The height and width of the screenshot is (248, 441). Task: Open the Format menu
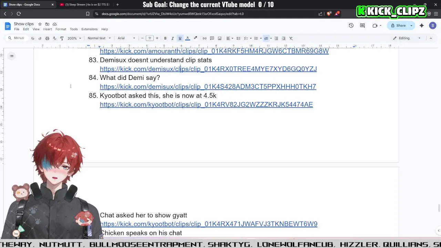(x=61, y=29)
